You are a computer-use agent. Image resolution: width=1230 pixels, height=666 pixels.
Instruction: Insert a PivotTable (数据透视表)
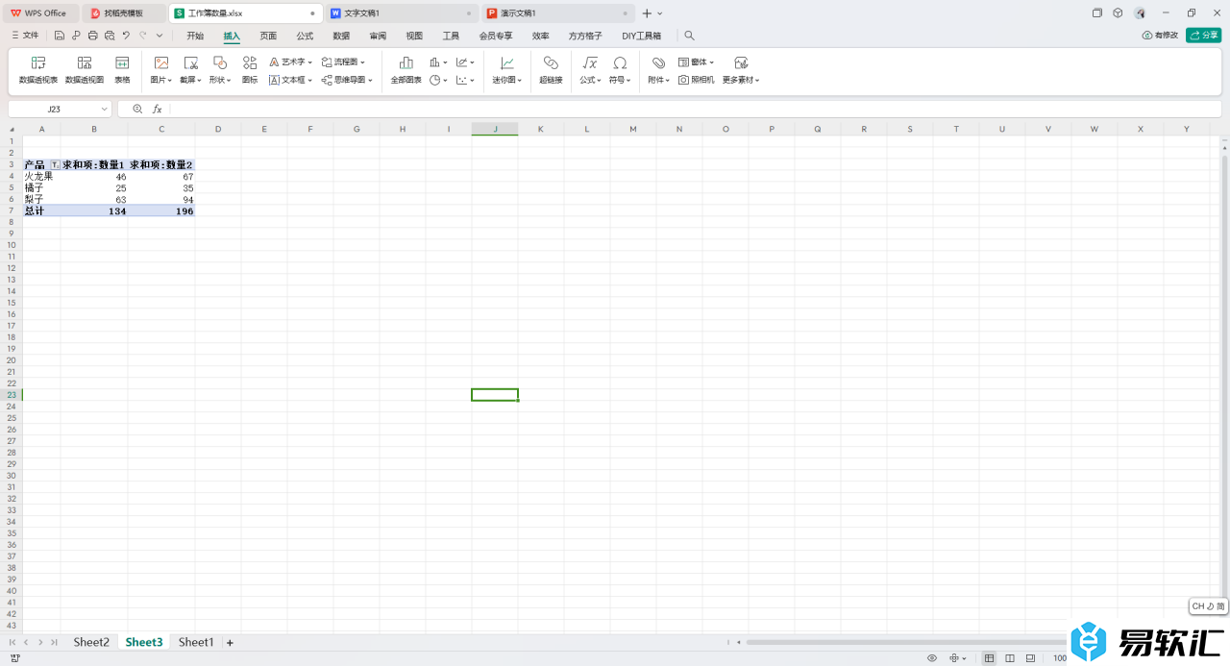click(x=38, y=69)
